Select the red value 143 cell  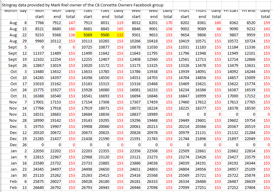coord(266,29)
